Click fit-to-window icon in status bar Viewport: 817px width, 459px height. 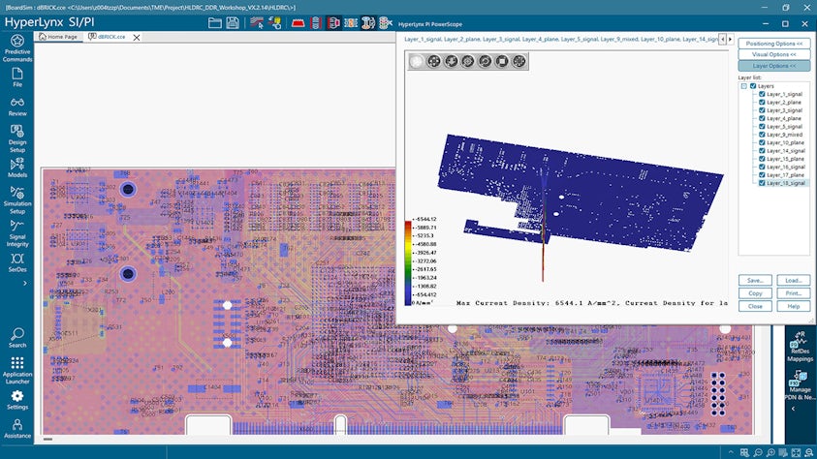coord(796,453)
